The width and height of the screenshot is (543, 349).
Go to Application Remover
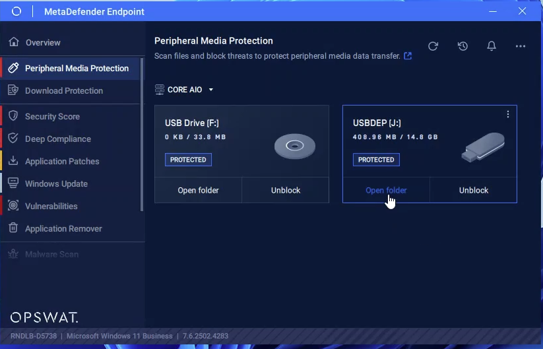tap(64, 228)
